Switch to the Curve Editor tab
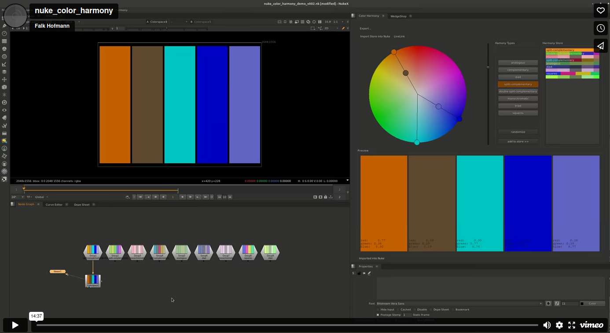The width and height of the screenshot is (610, 333). pyautogui.click(x=54, y=205)
